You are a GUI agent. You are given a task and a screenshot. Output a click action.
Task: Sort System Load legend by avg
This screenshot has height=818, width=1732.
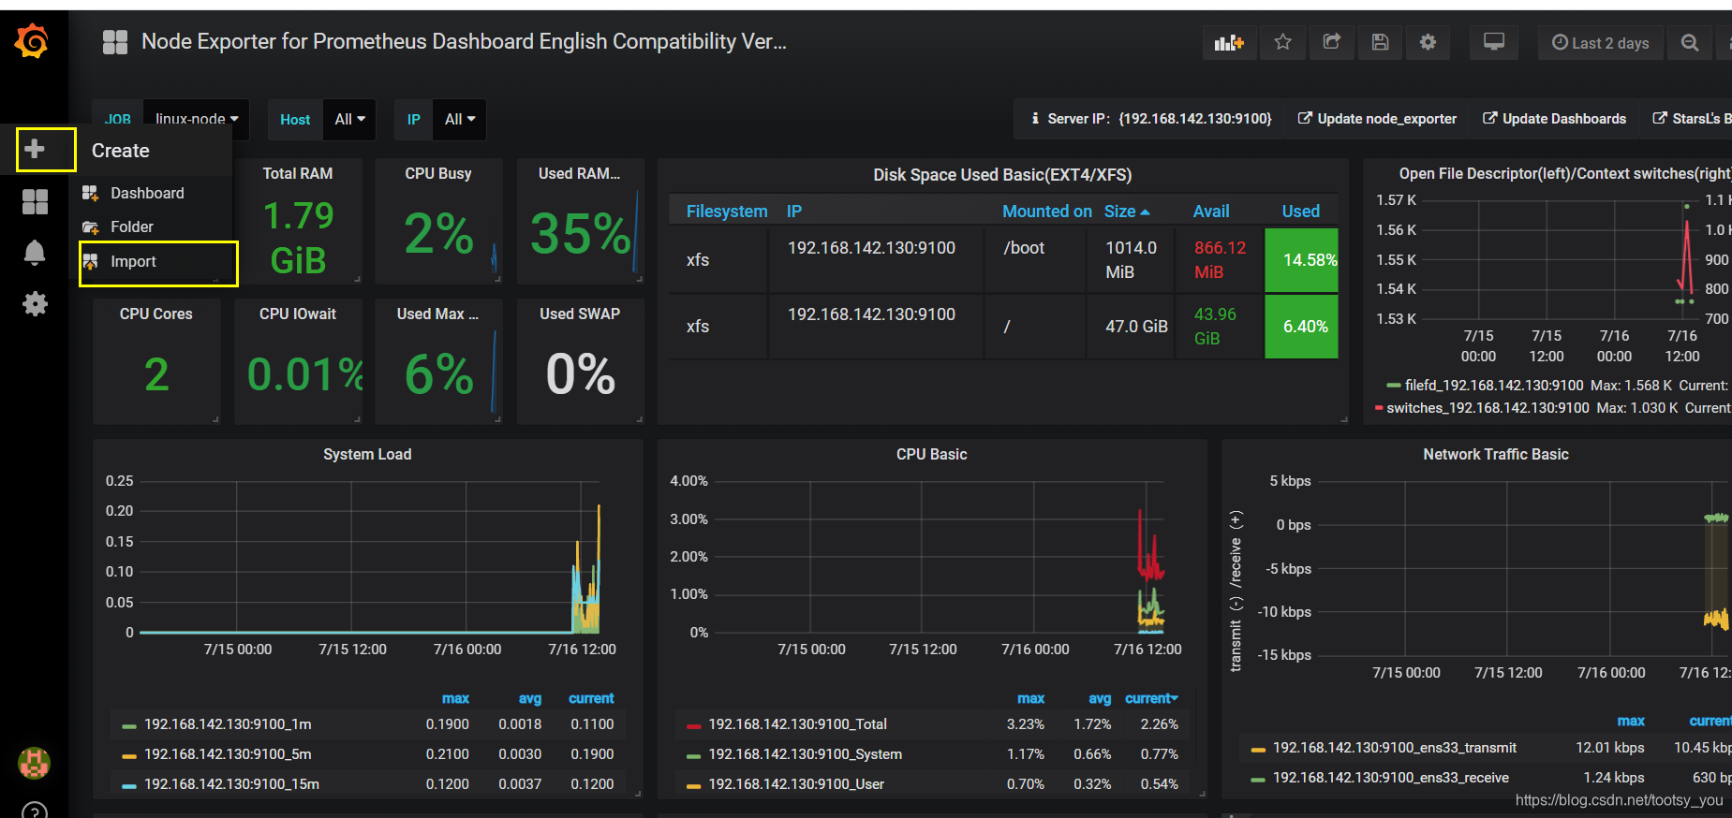tap(530, 698)
